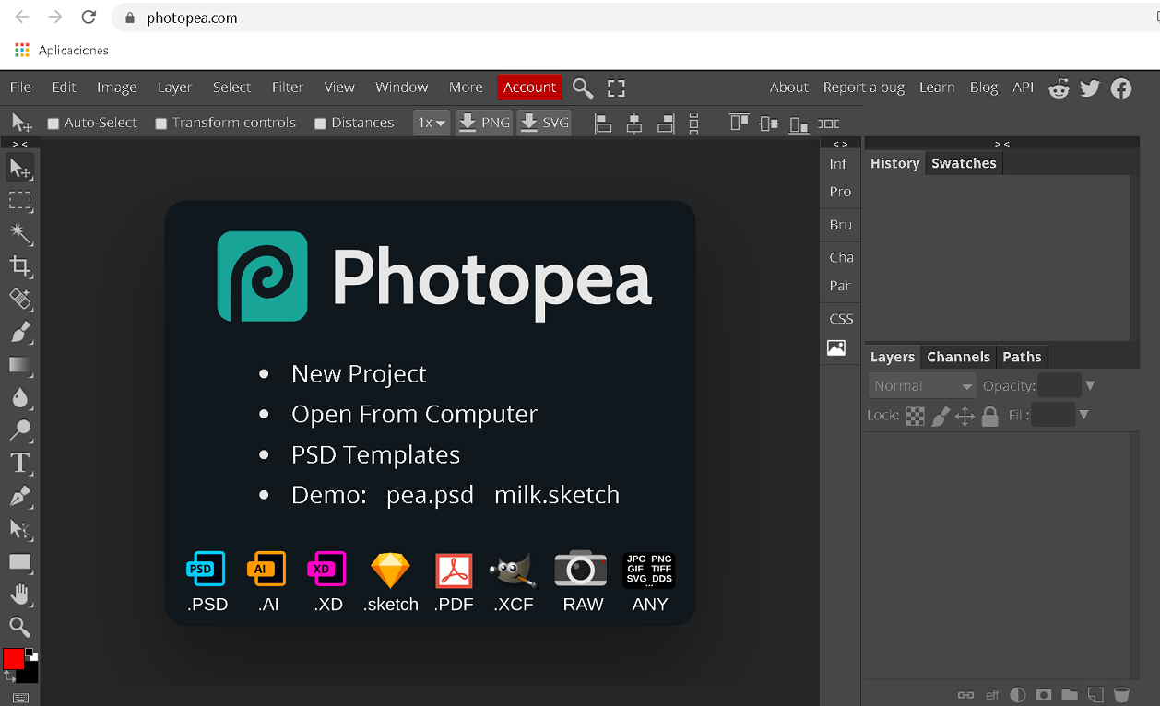Click the align left edges icon
The width and height of the screenshot is (1160, 706).
[x=604, y=123]
